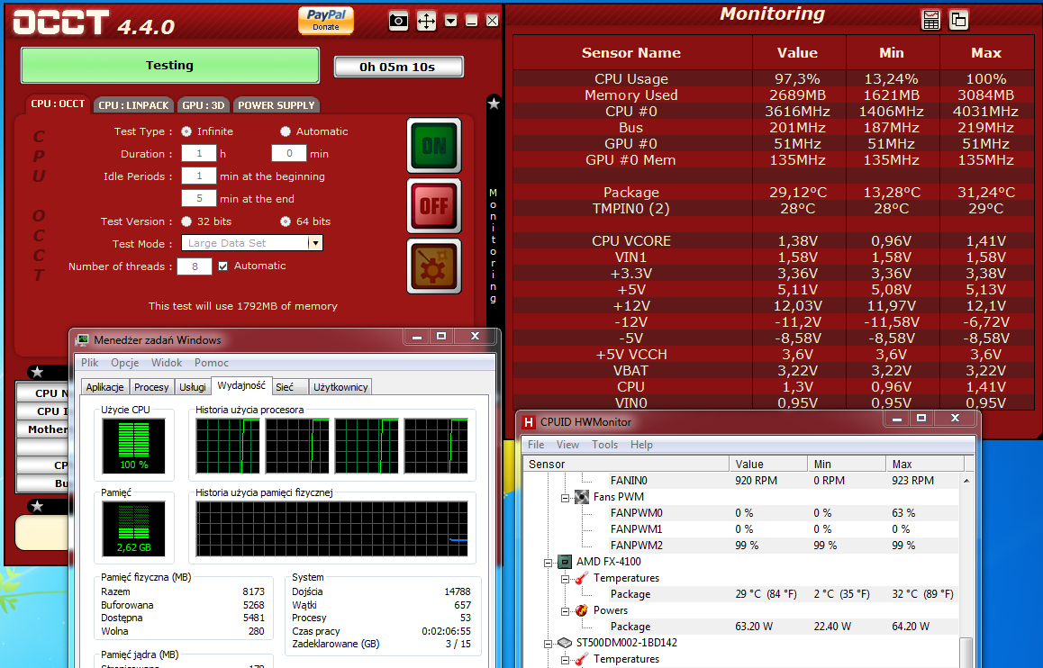Screen dimensions: 1043x668
Task: Open Widok menu in Task Manager
Action: (x=167, y=363)
